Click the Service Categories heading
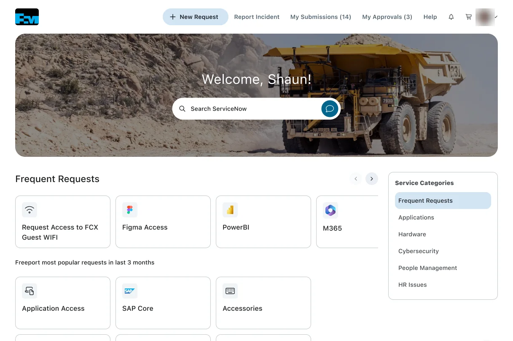The width and height of the screenshot is (513, 341). pyautogui.click(x=424, y=183)
